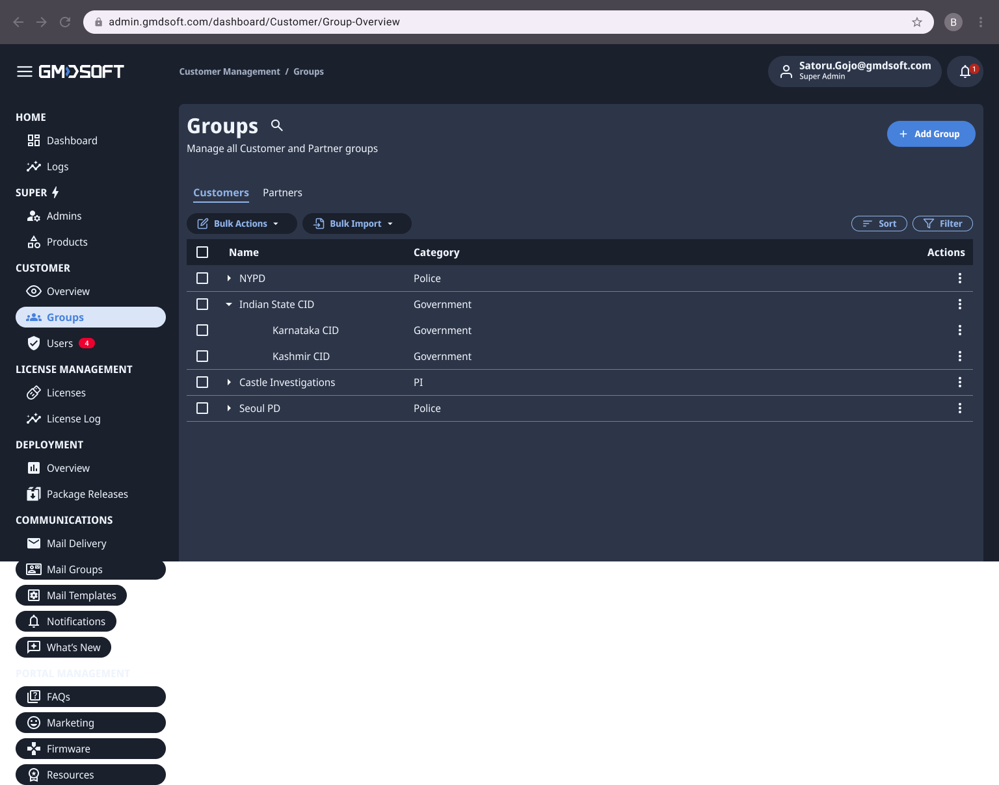Click the Logs sidebar icon

[34, 166]
